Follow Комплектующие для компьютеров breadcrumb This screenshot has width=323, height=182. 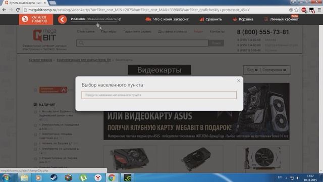click(x=84, y=60)
